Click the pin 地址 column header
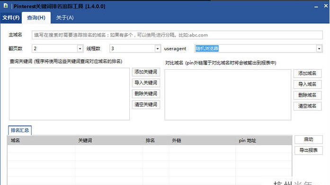The image size is (330, 185). 264,140
